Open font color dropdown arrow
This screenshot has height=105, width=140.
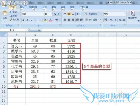(x=53, y=20)
